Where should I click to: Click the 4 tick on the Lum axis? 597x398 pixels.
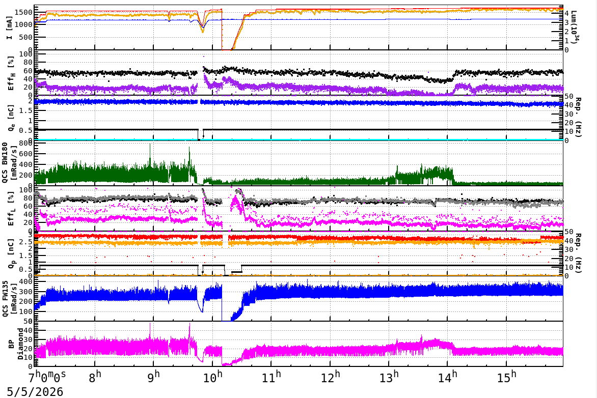tap(567, 13)
